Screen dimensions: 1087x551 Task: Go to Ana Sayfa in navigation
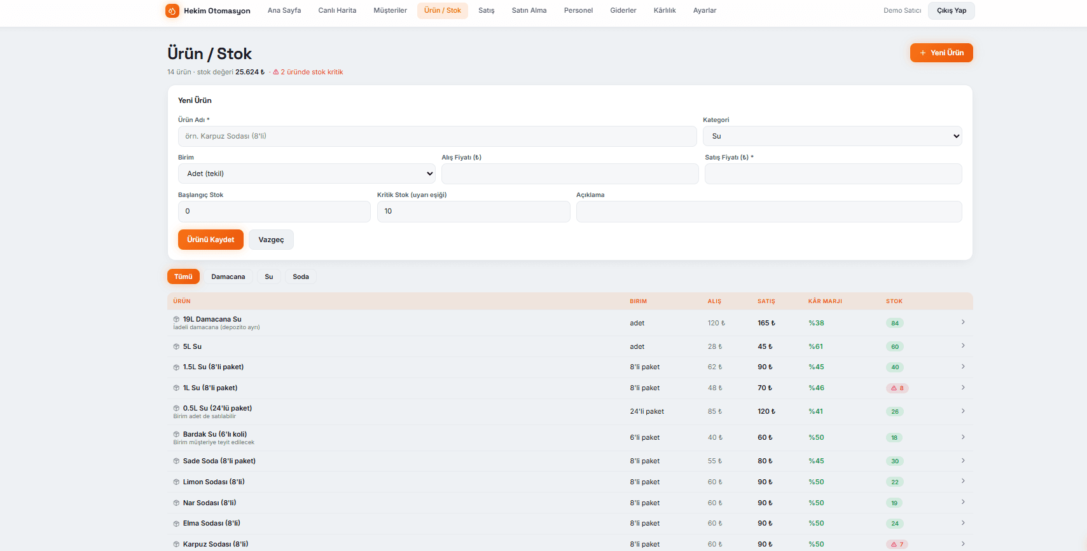tap(284, 11)
